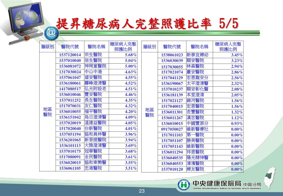This screenshot has width=283, height=196.
Task: Click hospital code 1536101113
Action: 70,146
